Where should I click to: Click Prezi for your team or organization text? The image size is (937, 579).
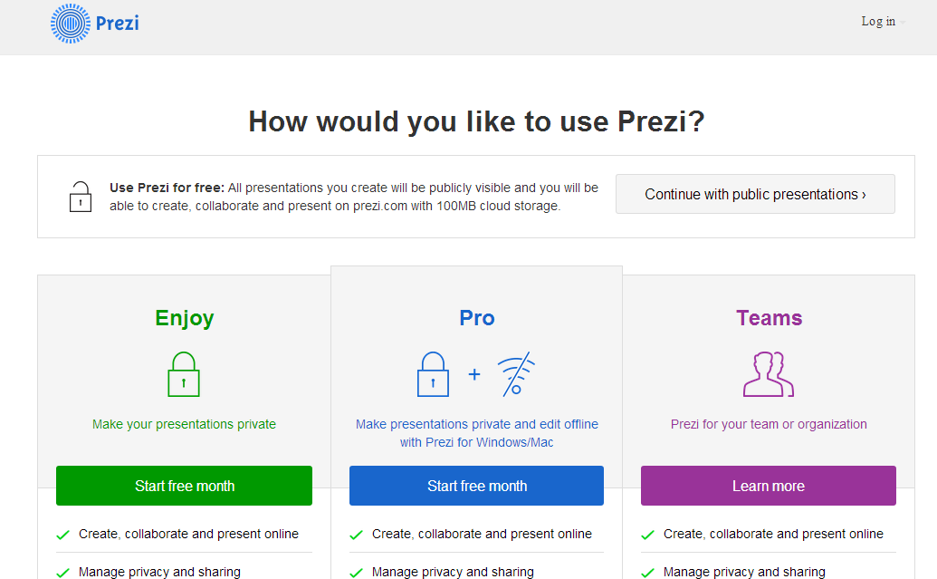[769, 424]
